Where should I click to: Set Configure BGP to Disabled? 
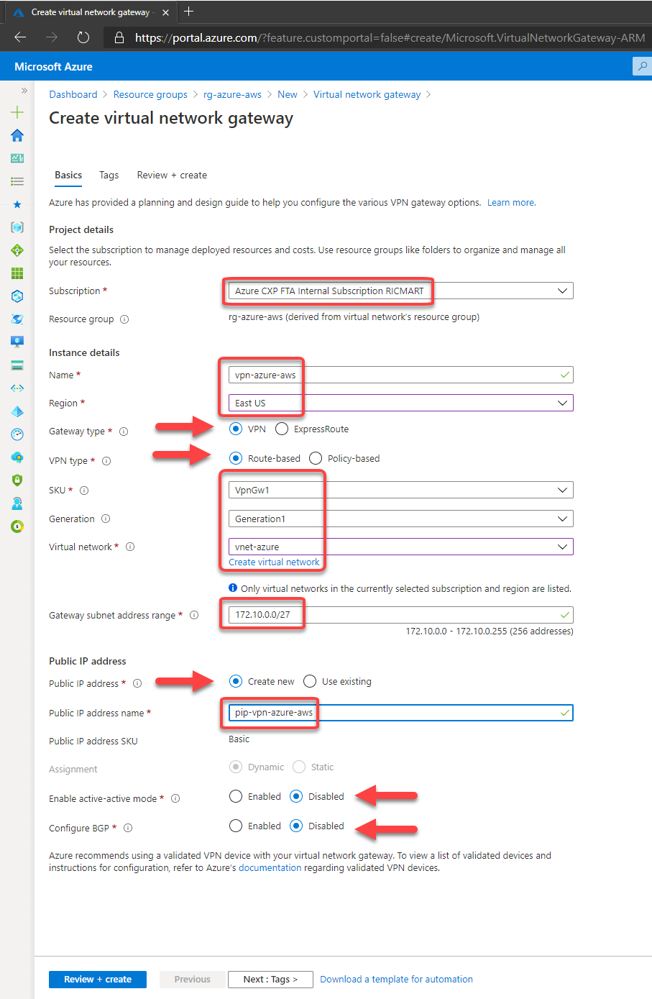296,826
